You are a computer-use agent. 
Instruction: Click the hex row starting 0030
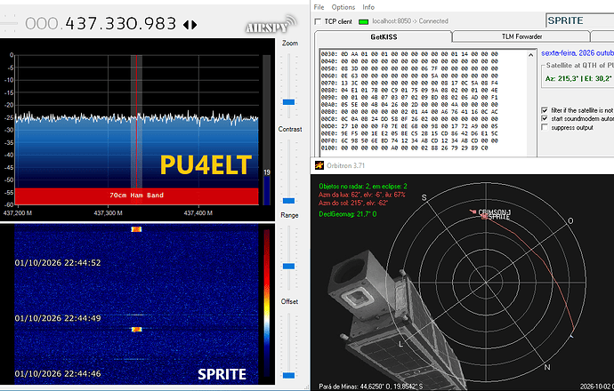[409, 54]
